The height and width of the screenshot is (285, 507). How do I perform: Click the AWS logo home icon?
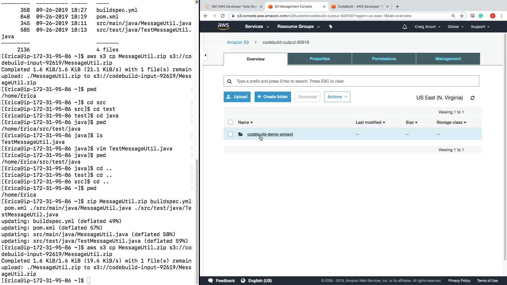point(223,26)
